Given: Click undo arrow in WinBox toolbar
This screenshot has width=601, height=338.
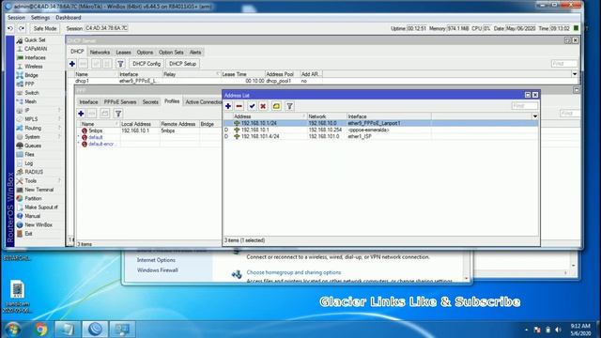Looking at the screenshot, I should pyautogui.click(x=10, y=28).
